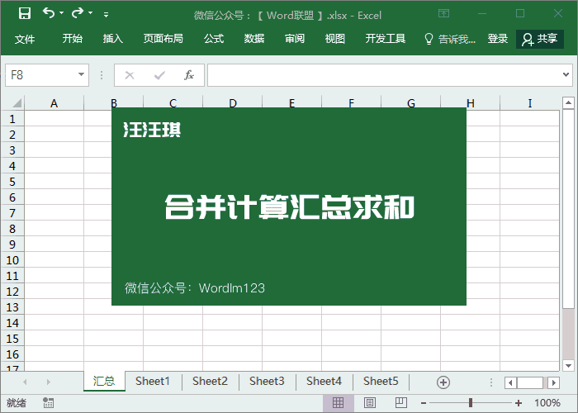Click the green 合并计算汇总求和 banner image
The image size is (578, 413).
(289, 206)
